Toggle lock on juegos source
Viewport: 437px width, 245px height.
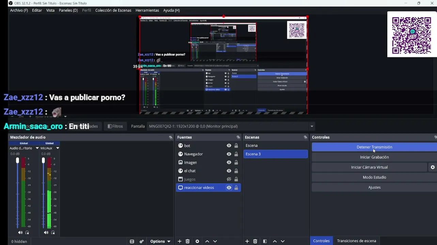[x=236, y=179]
